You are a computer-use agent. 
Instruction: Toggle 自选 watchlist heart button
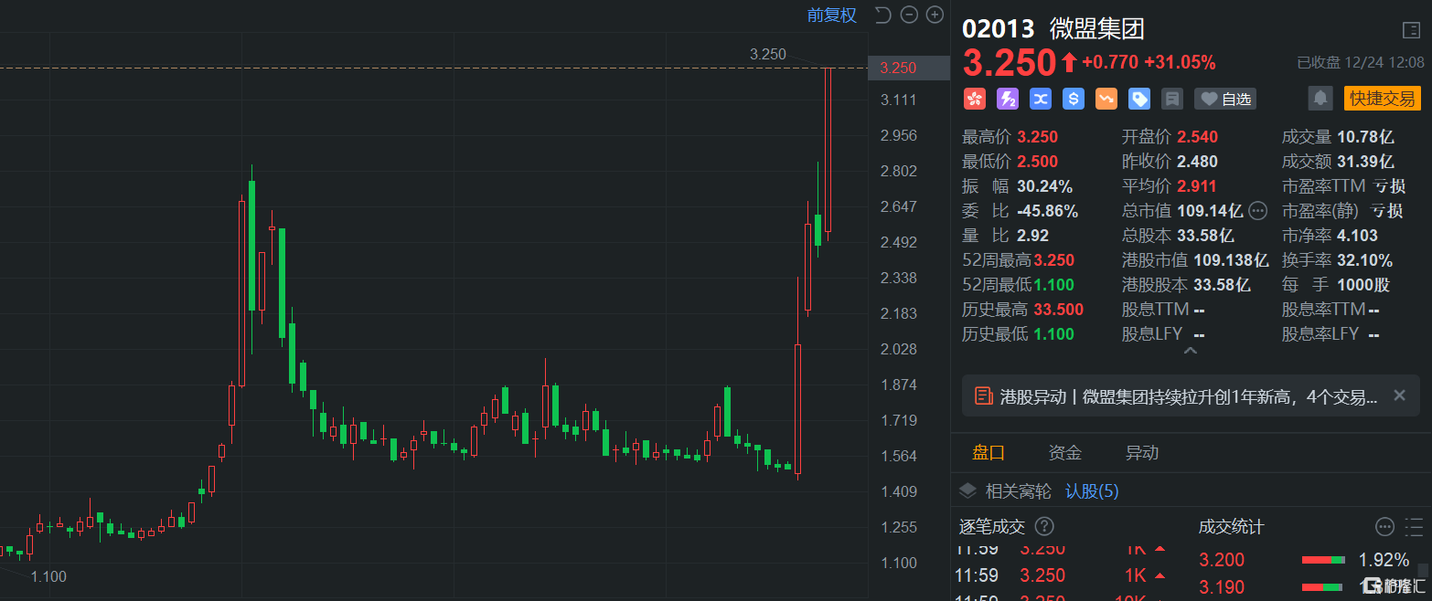1225,99
